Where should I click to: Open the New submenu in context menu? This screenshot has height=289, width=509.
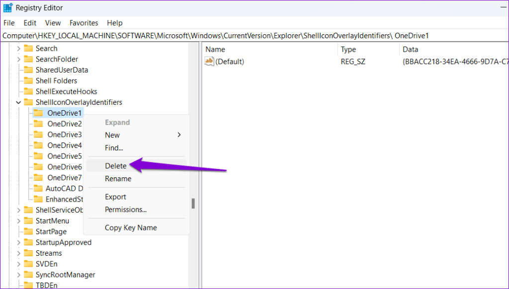point(137,135)
